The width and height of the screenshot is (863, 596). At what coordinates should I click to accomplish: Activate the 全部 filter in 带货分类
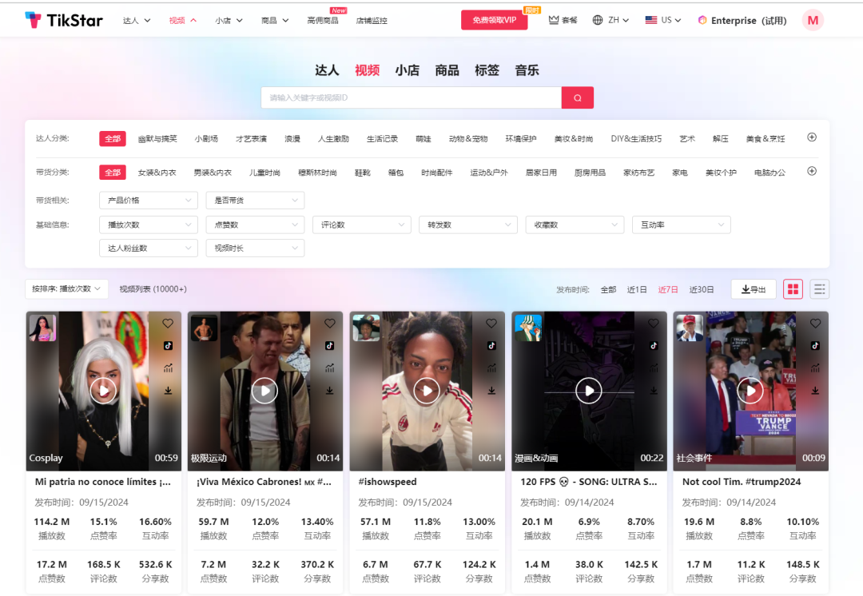point(112,172)
